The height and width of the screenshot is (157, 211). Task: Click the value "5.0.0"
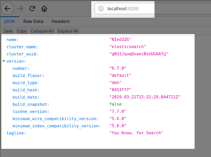click(x=118, y=126)
